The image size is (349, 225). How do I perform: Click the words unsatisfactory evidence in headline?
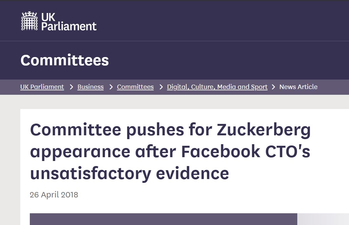pos(129,173)
